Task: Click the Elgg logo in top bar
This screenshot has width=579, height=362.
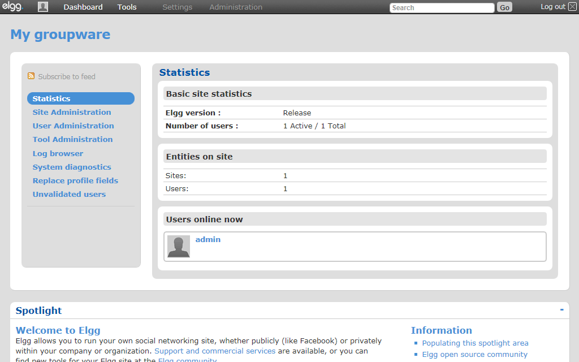Action: tap(12, 7)
